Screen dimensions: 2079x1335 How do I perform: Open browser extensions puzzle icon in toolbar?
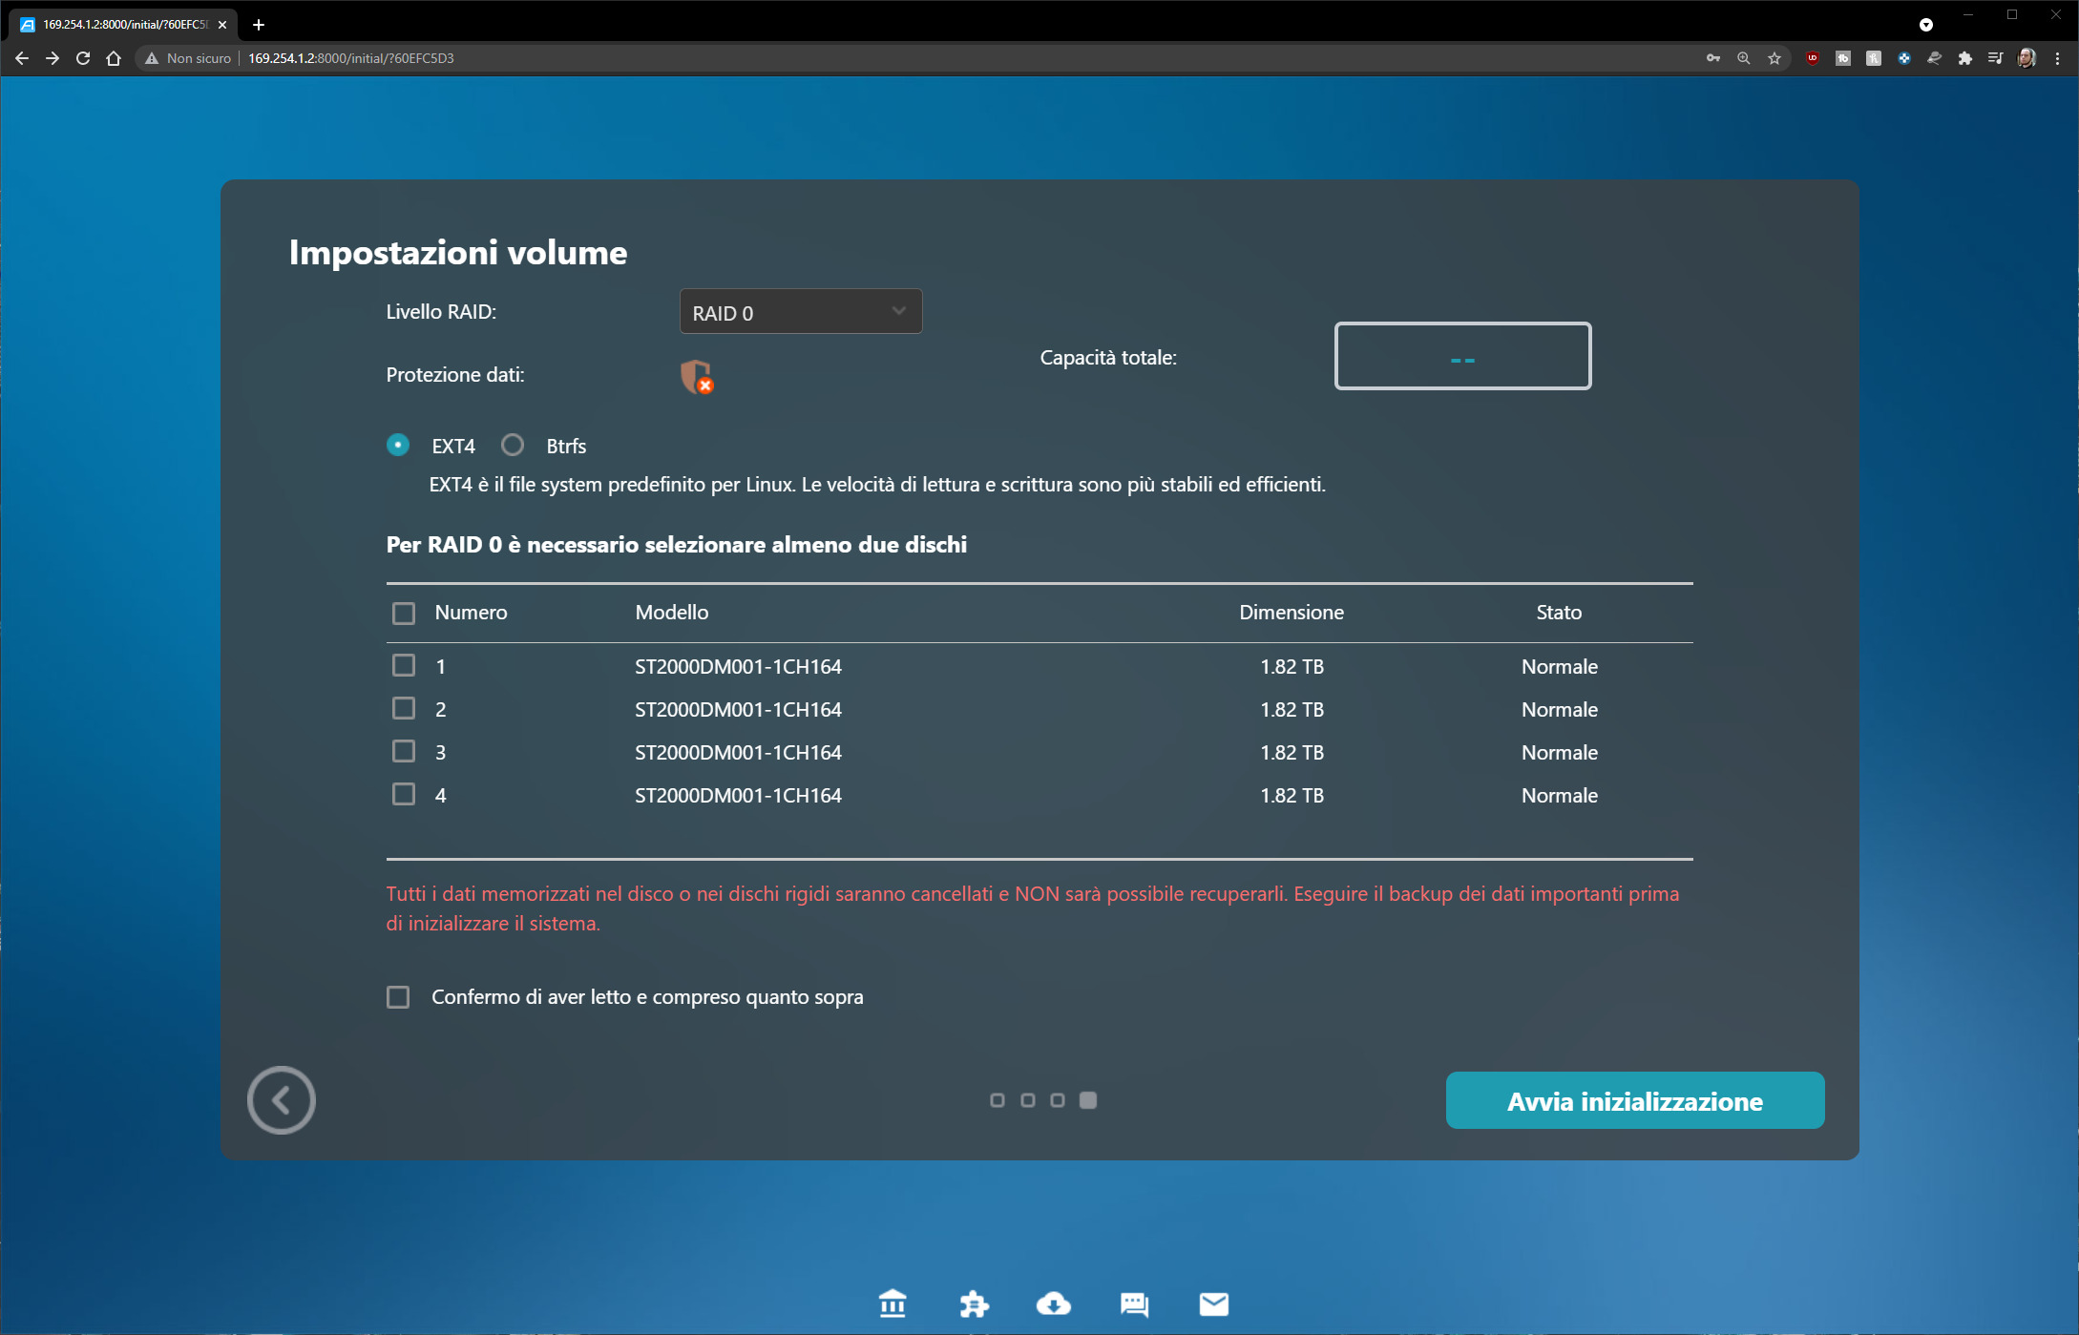tap(1964, 58)
